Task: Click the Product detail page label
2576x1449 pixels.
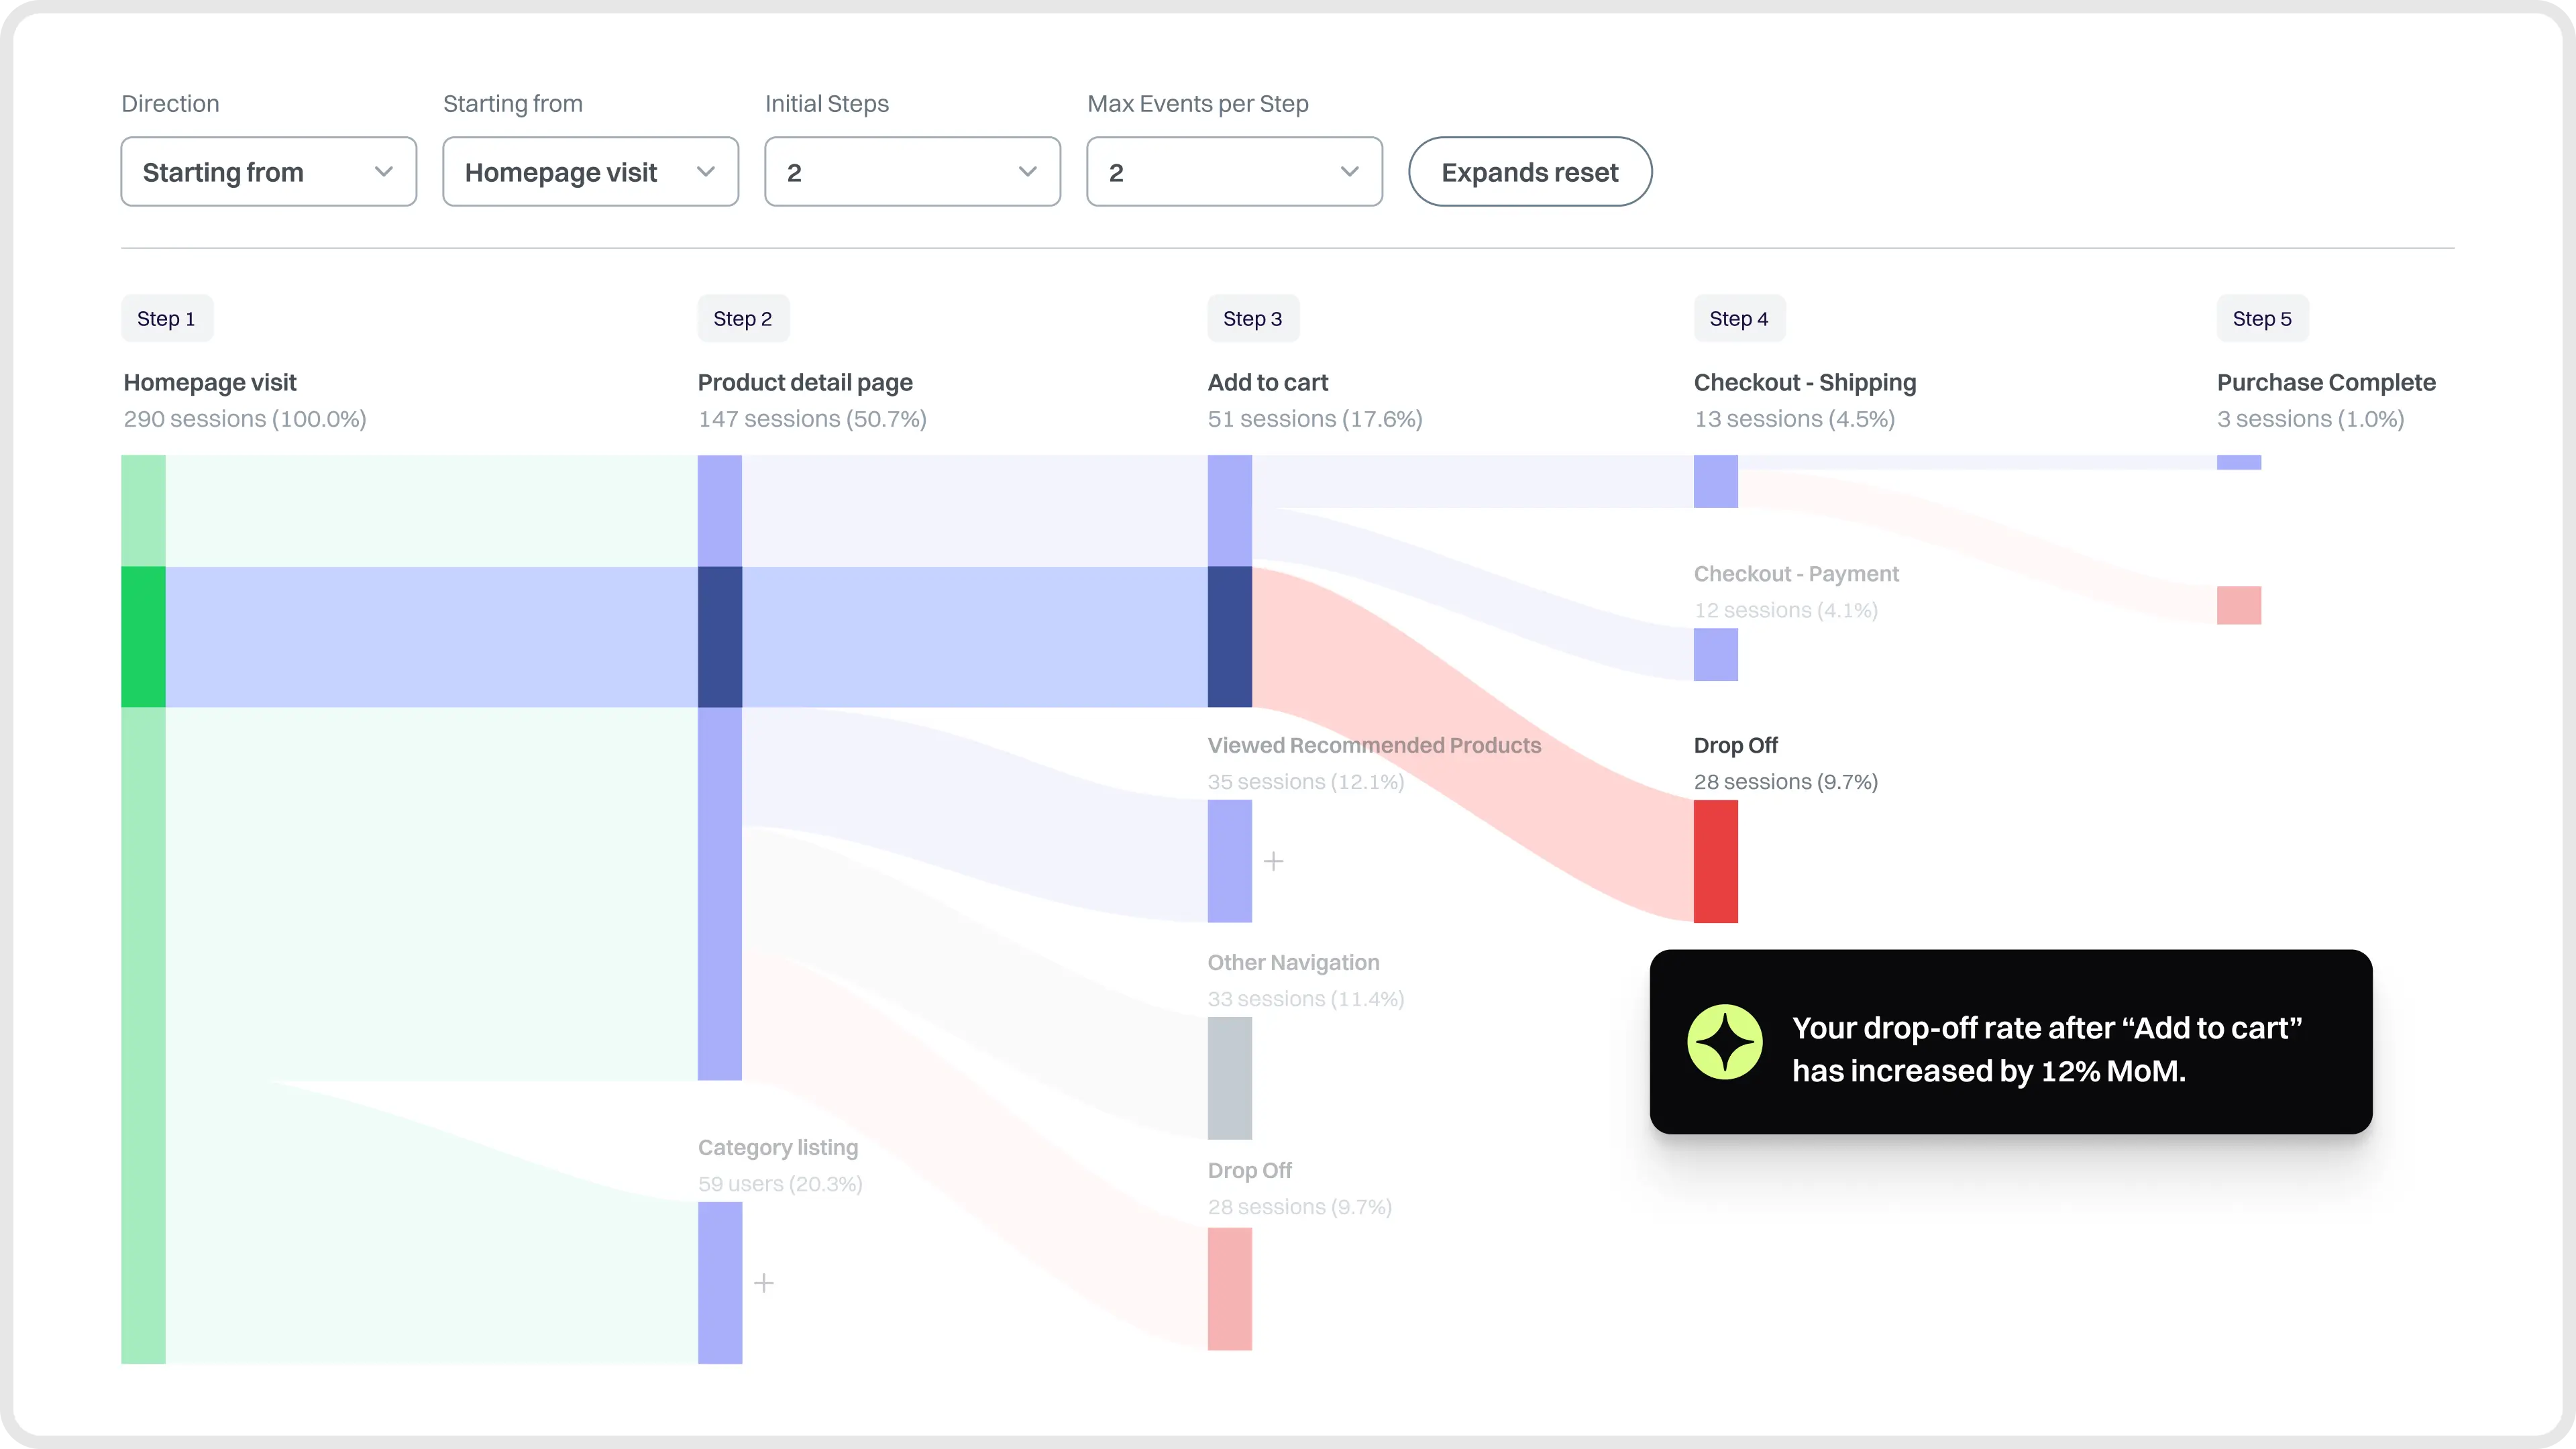Action: (x=804, y=382)
